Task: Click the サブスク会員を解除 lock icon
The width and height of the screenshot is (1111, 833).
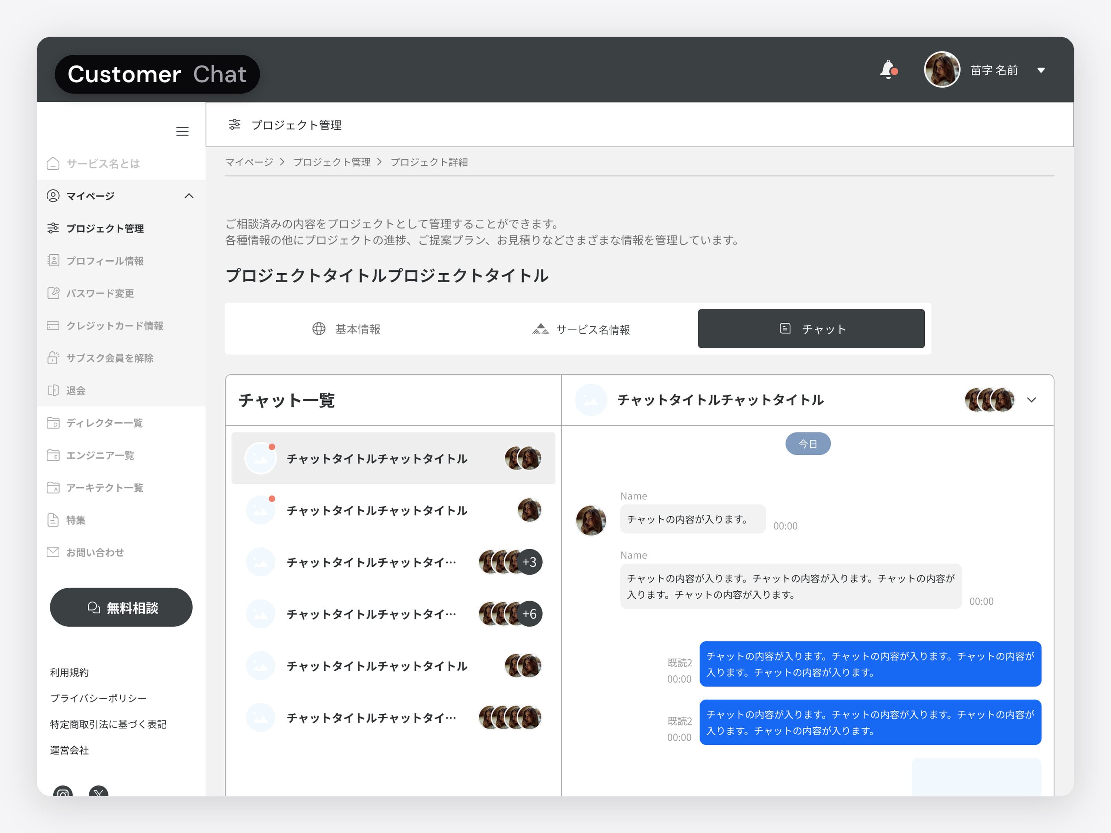Action: tap(53, 358)
